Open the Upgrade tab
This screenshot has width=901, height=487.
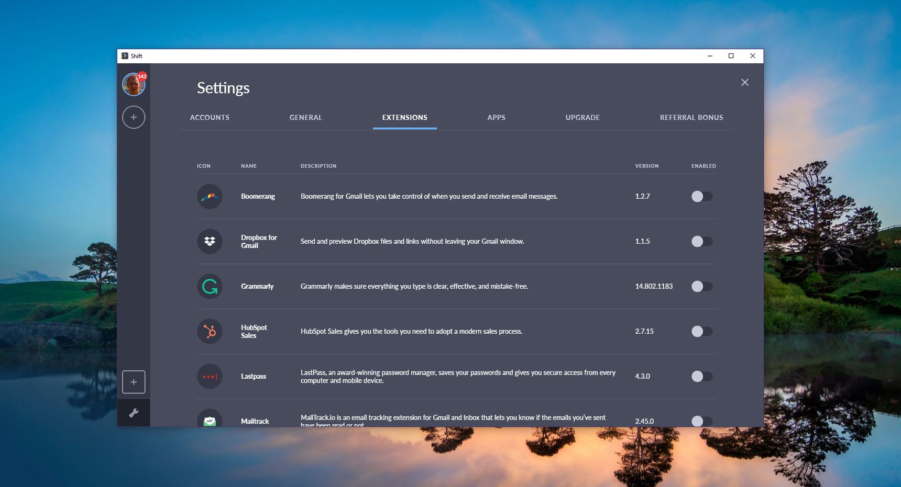(x=583, y=118)
